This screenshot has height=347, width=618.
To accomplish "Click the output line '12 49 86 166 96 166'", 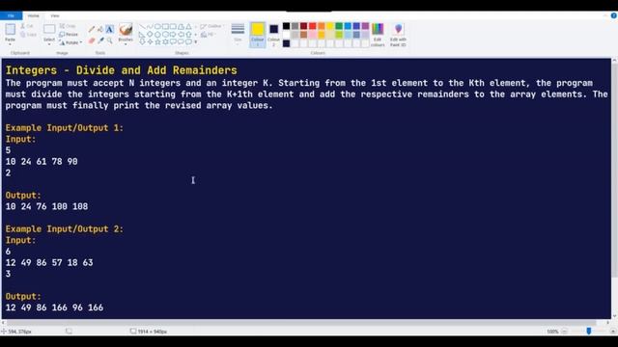I will click(54, 307).
